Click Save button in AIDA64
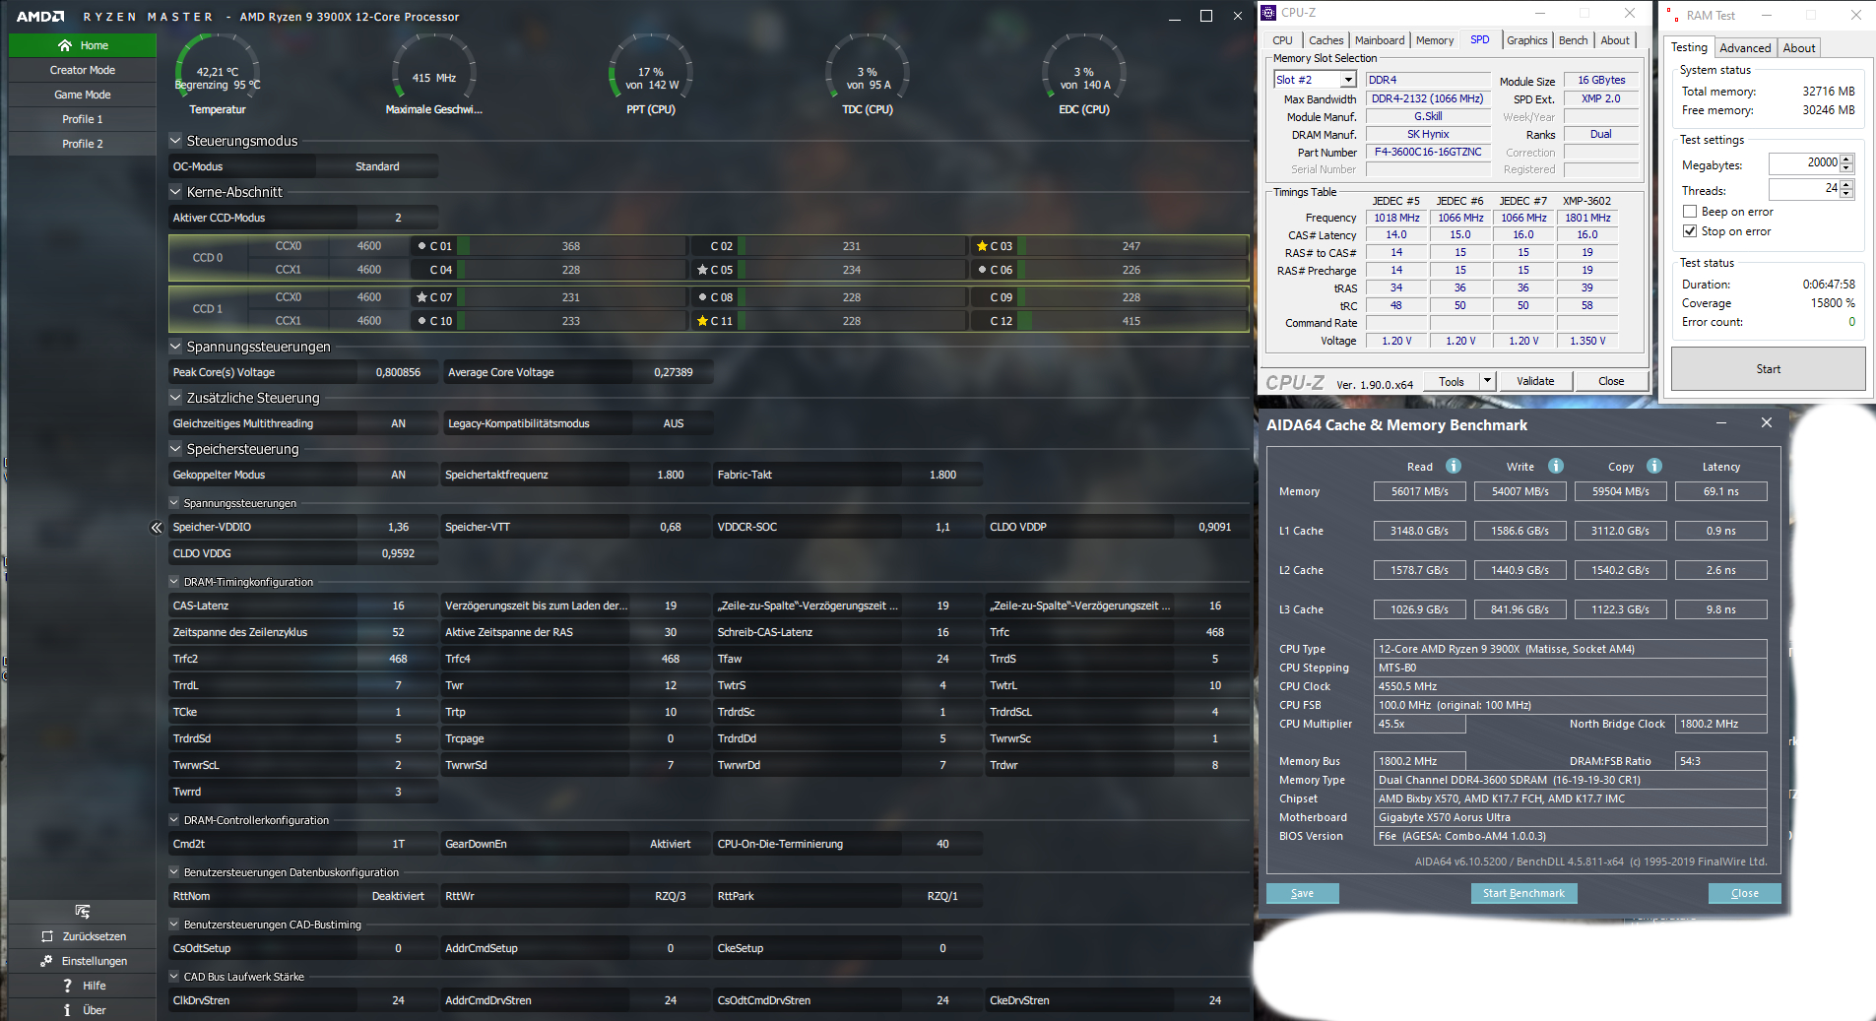Image resolution: width=1876 pixels, height=1021 pixels. (x=1302, y=893)
